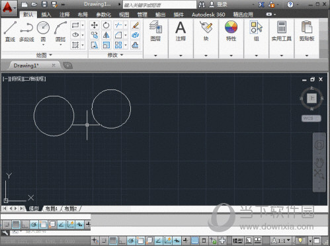Screen dimensions: 330x246
Task: Switch to the 视图 ribbon tab
Action: pos(124,15)
